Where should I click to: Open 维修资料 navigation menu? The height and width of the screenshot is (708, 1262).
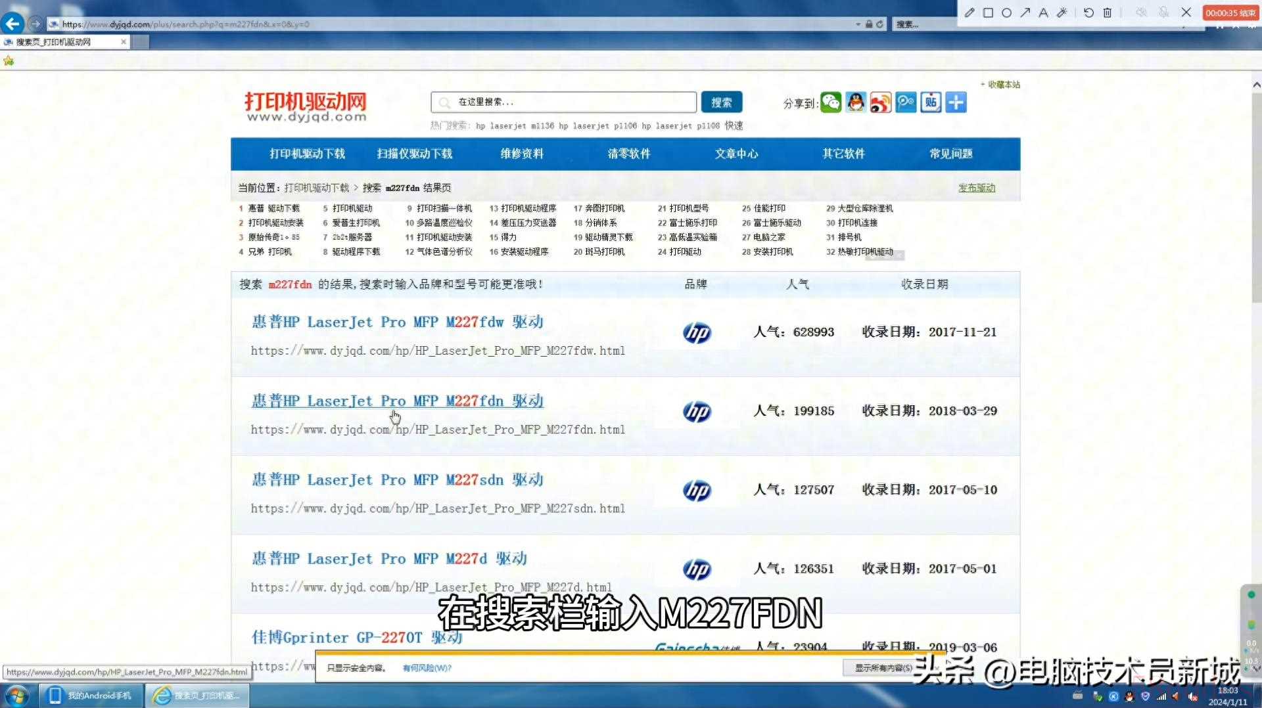tap(522, 154)
